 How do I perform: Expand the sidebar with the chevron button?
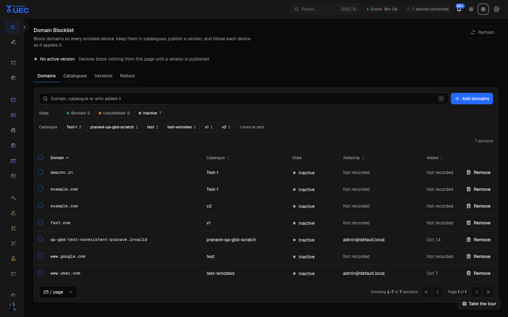pyautogui.click(x=24, y=27)
